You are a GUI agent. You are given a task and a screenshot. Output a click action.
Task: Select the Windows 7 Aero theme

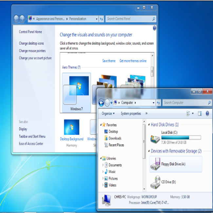point(76,93)
